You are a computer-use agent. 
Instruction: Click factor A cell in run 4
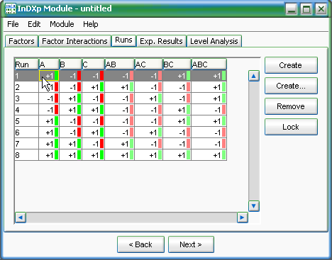point(49,110)
